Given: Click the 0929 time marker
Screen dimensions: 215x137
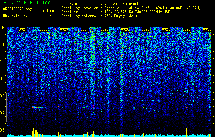Looking at the screenshot, I should click(187, 29).
